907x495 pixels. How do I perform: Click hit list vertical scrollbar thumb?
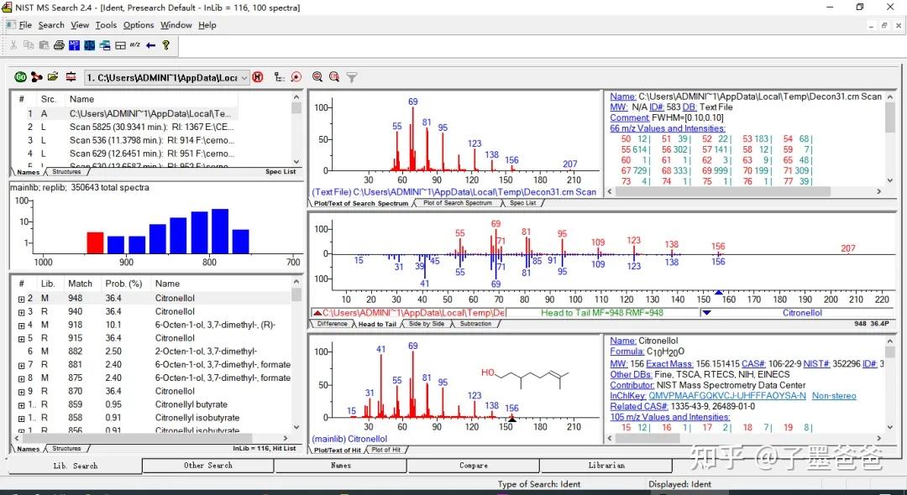coord(296,295)
